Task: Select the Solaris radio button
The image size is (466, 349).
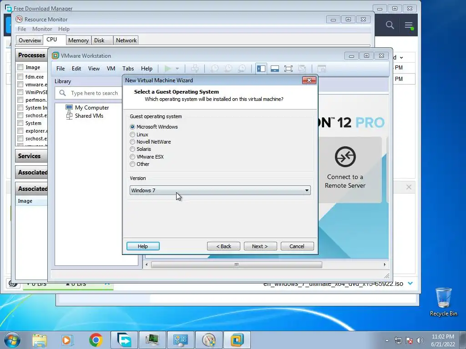Action: click(x=132, y=149)
